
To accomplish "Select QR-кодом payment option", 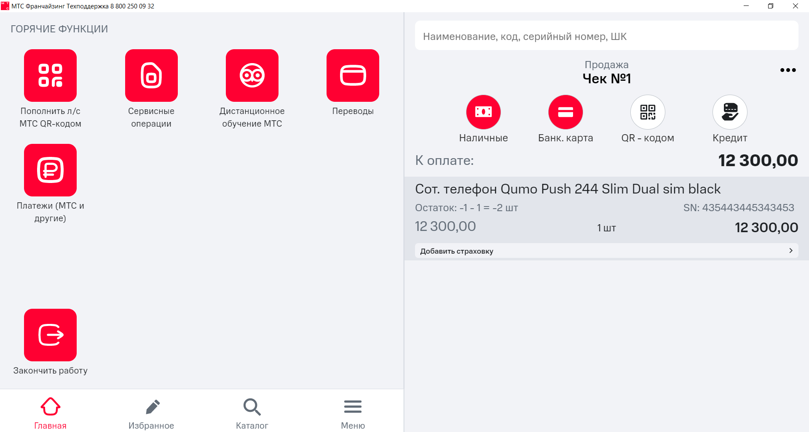I will pos(648,112).
